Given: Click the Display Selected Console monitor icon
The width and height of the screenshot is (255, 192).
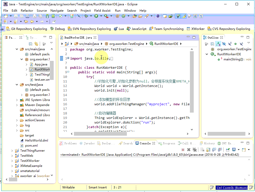Looking at the screenshot, I should click(234, 149).
